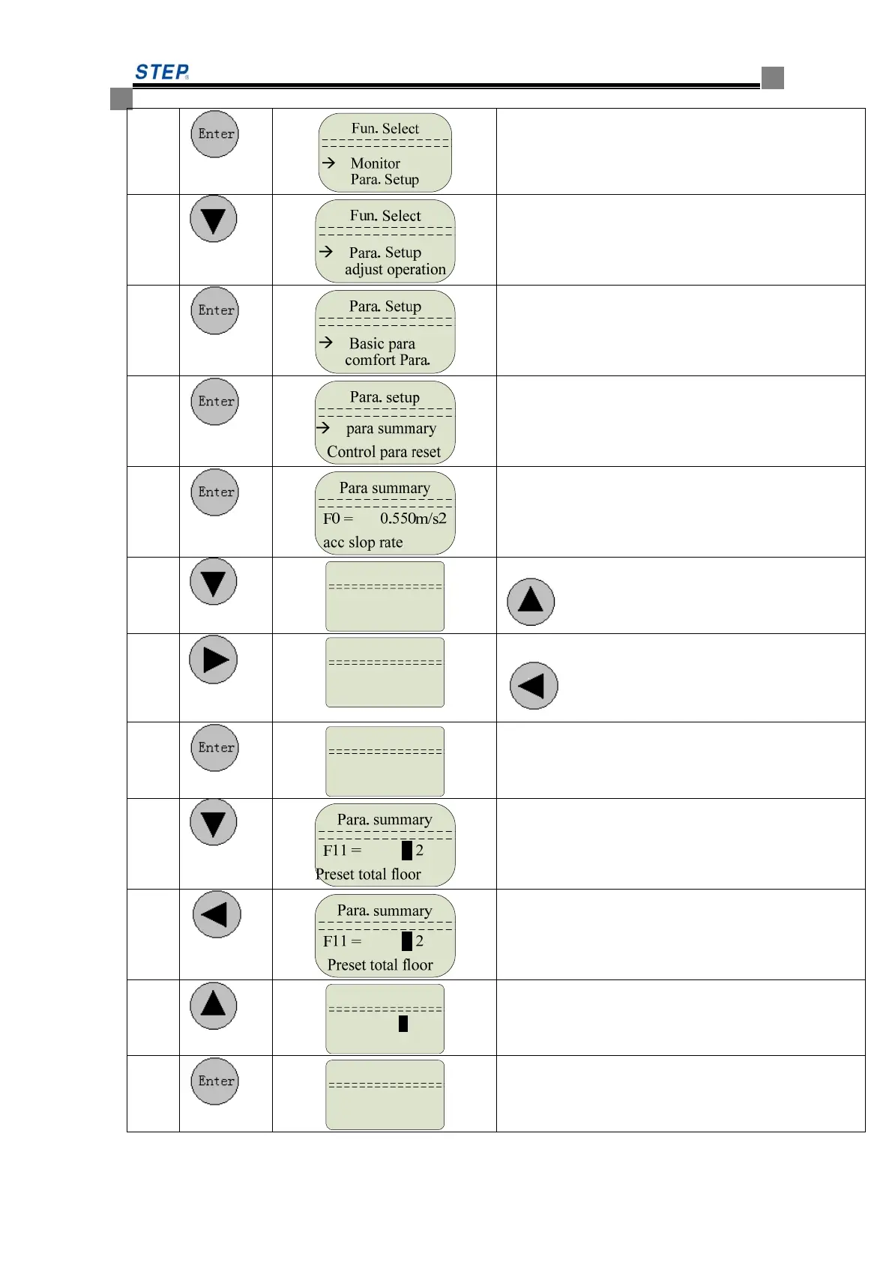Screen dimensions: 892x1262
Task: Click the up arrow button in the right column
Action: [531, 602]
